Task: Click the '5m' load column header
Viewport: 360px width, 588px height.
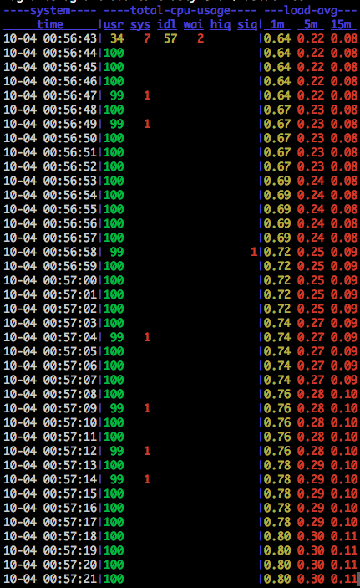Action: coord(311,25)
